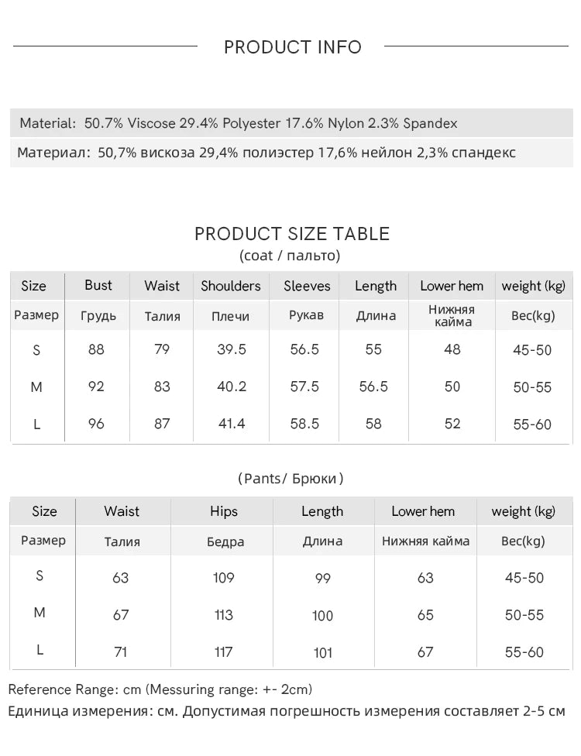Screen dimensions: 581x756
Task: Click the PRODUCT INFO heading
Action: 292,47
